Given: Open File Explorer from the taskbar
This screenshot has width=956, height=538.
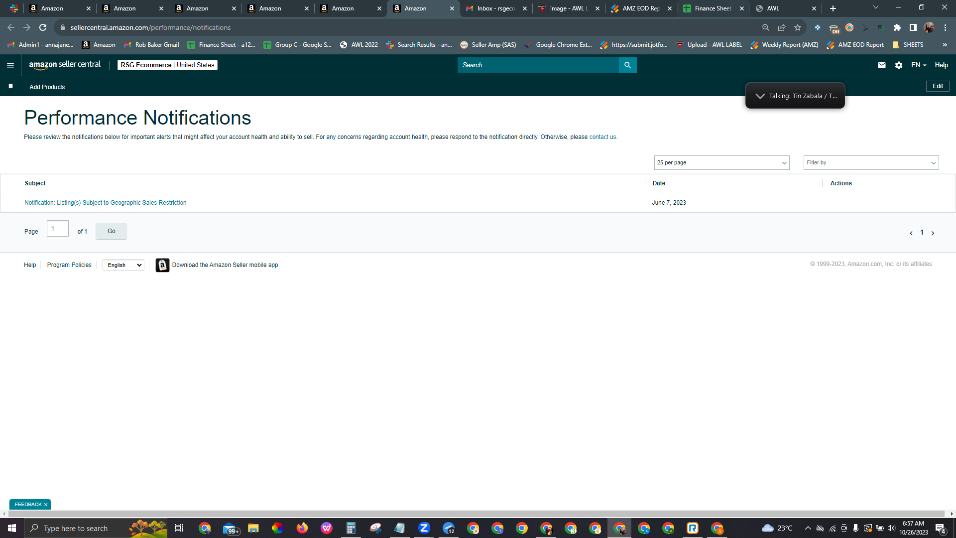Looking at the screenshot, I should (253, 528).
